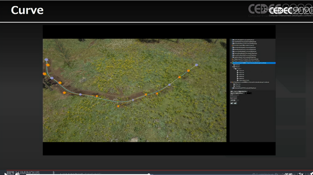The image size is (313, 175).
Task: Select the orange handle just before the right end anchor
Action: 188,71
